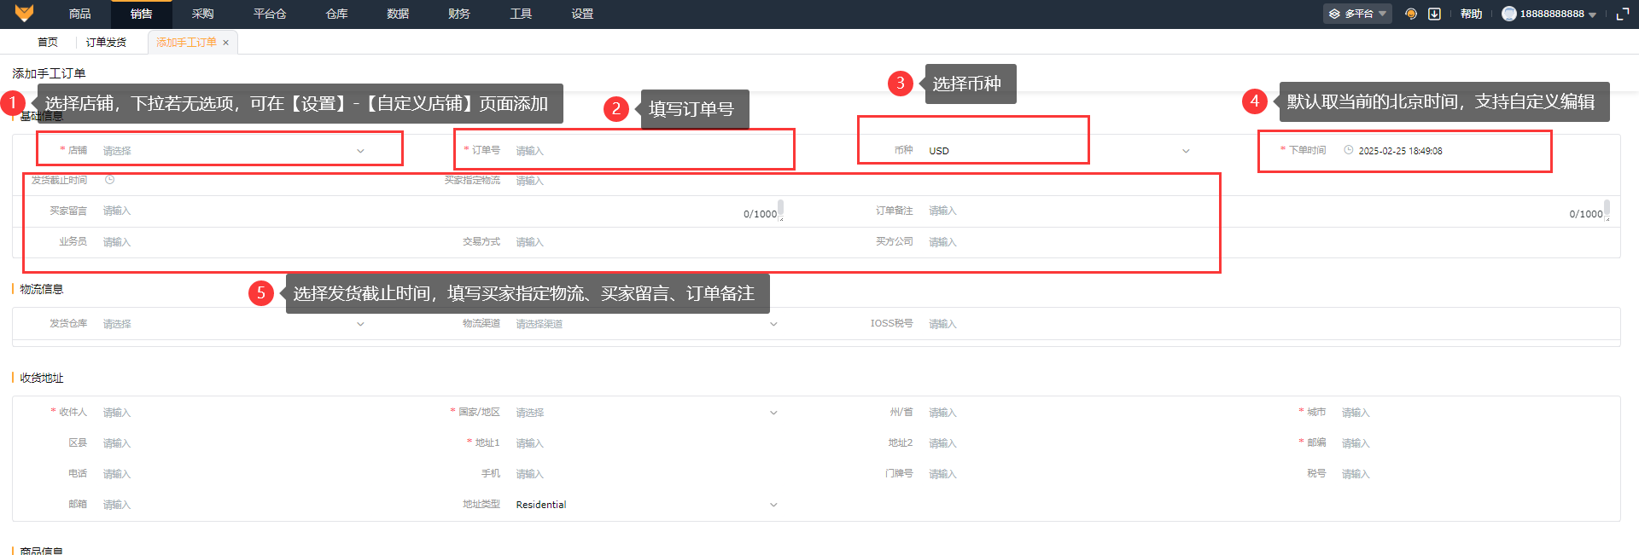Close the 添加手工订单 tab
The width and height of the screenshot is (1639, 555).
225,43
